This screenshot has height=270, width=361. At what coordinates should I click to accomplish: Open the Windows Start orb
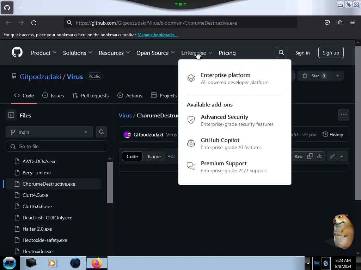tap(10, 263)
